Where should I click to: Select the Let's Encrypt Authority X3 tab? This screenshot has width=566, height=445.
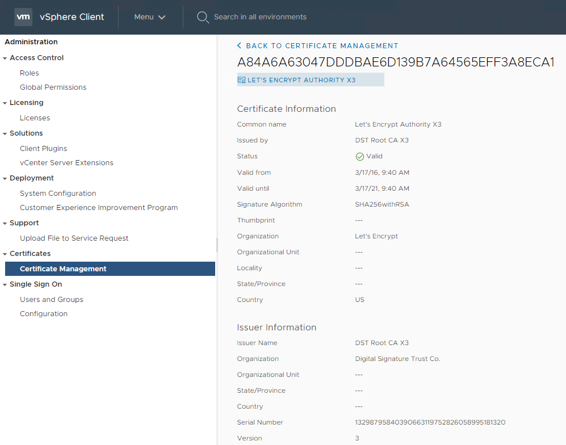(x=311, y=80)
